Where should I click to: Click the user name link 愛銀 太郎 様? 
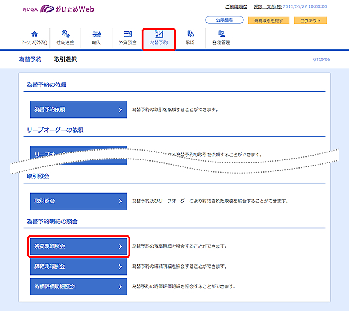coord(268,6)
